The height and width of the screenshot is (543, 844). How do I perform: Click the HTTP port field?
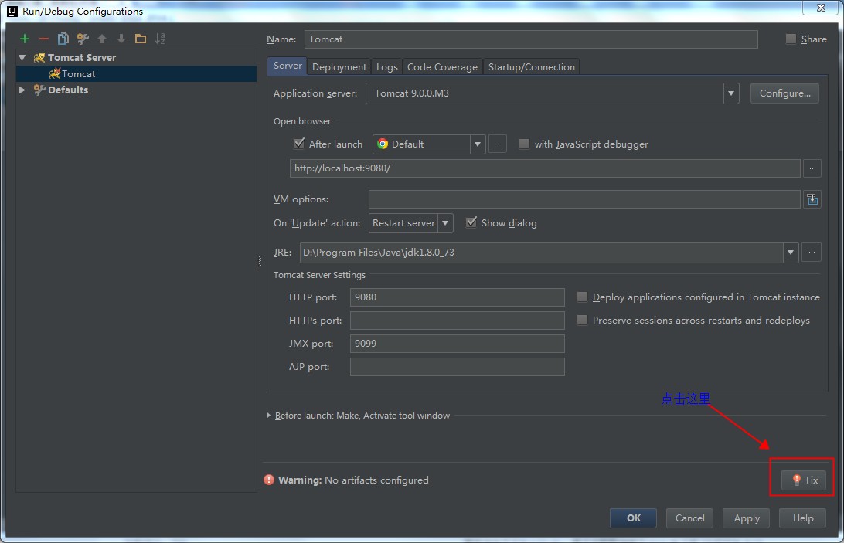[457, 297]
